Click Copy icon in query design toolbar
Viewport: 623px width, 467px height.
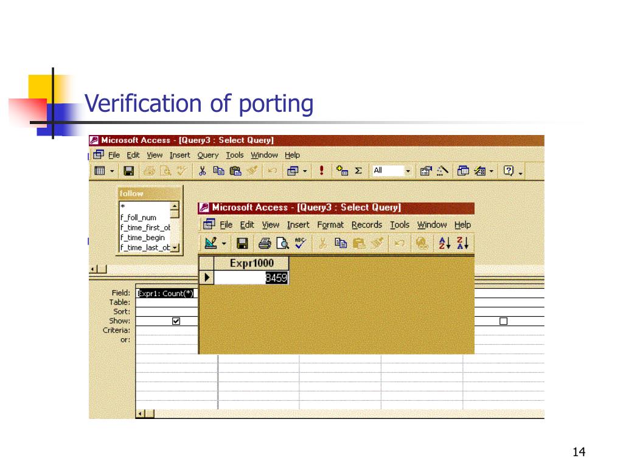pyautogui.click(x=218, y=171)
